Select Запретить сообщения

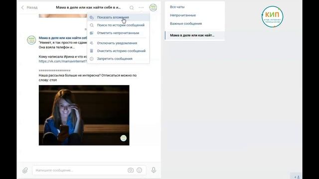pyautogui.click(x=119, y=59)
